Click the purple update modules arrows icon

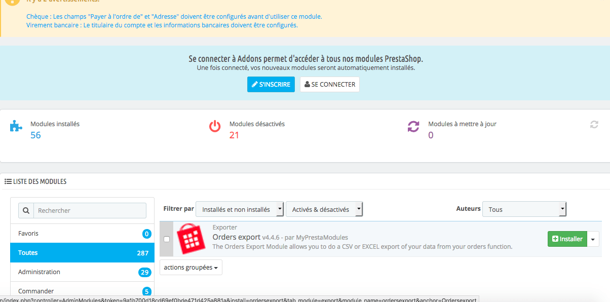(x=413, y=126)
